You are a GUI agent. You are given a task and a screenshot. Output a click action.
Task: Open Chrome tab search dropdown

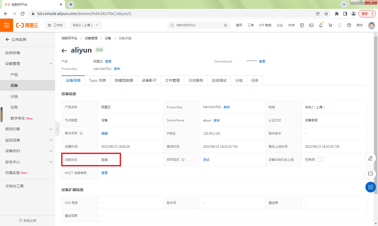tap(344, 4)
